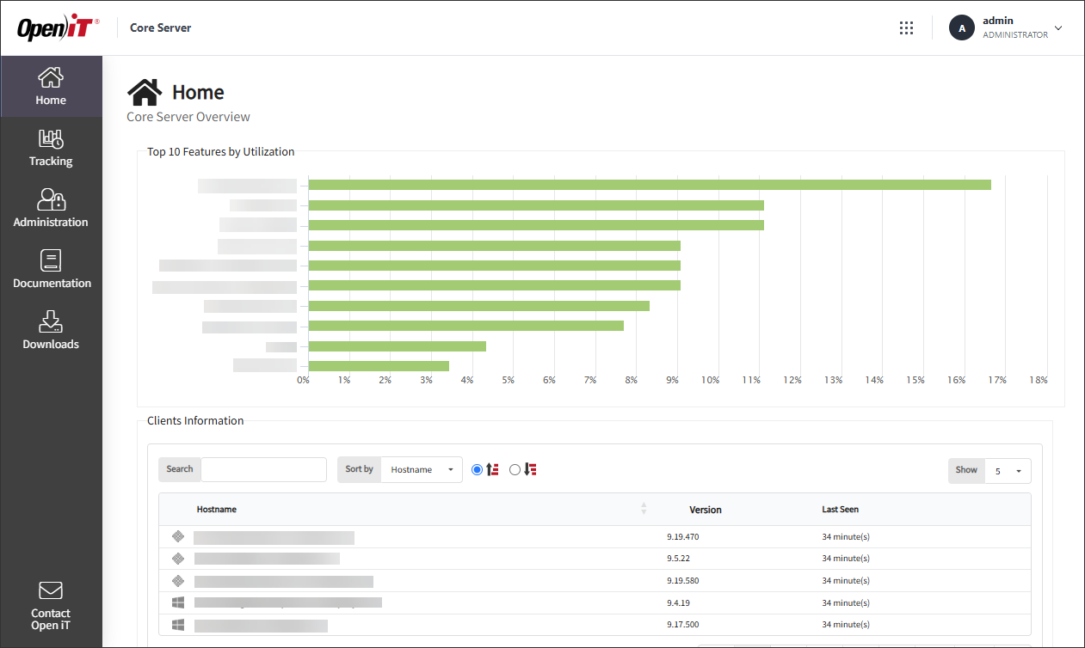Screen dimensions: 1085x648
Task: Open the apps grid launcher icon
Action: (906, 28)
